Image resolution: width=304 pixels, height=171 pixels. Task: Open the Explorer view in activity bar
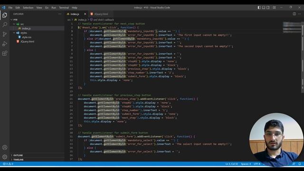(x=5, y=15)
